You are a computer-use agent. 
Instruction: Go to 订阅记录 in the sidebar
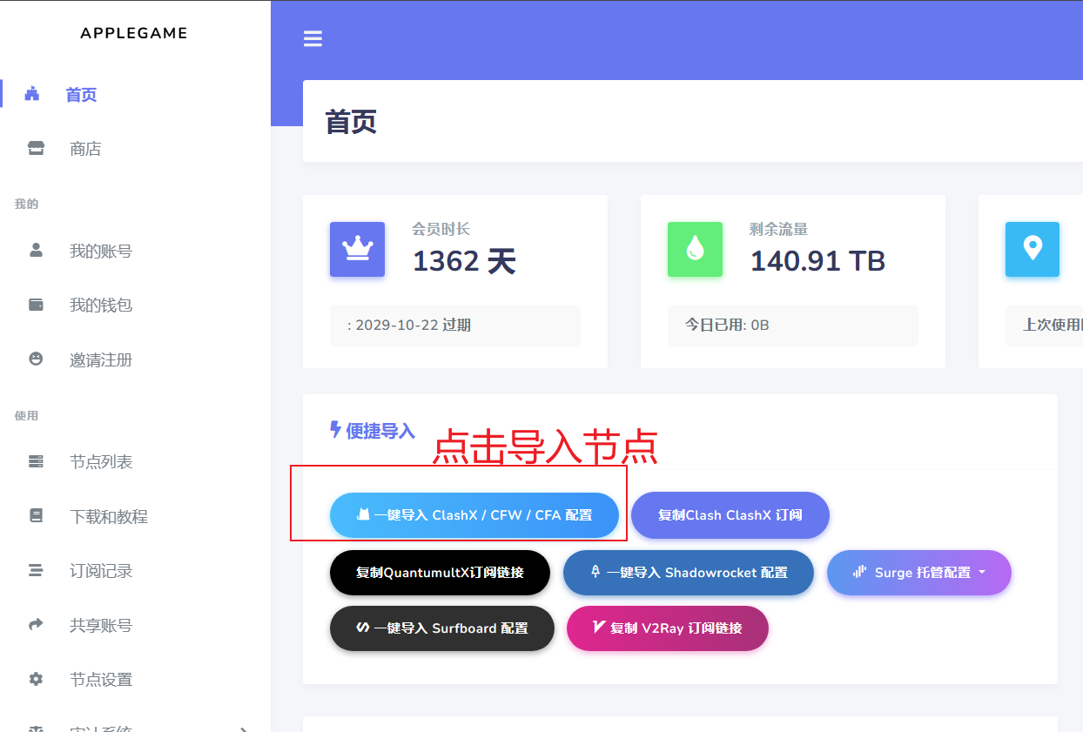101,571
